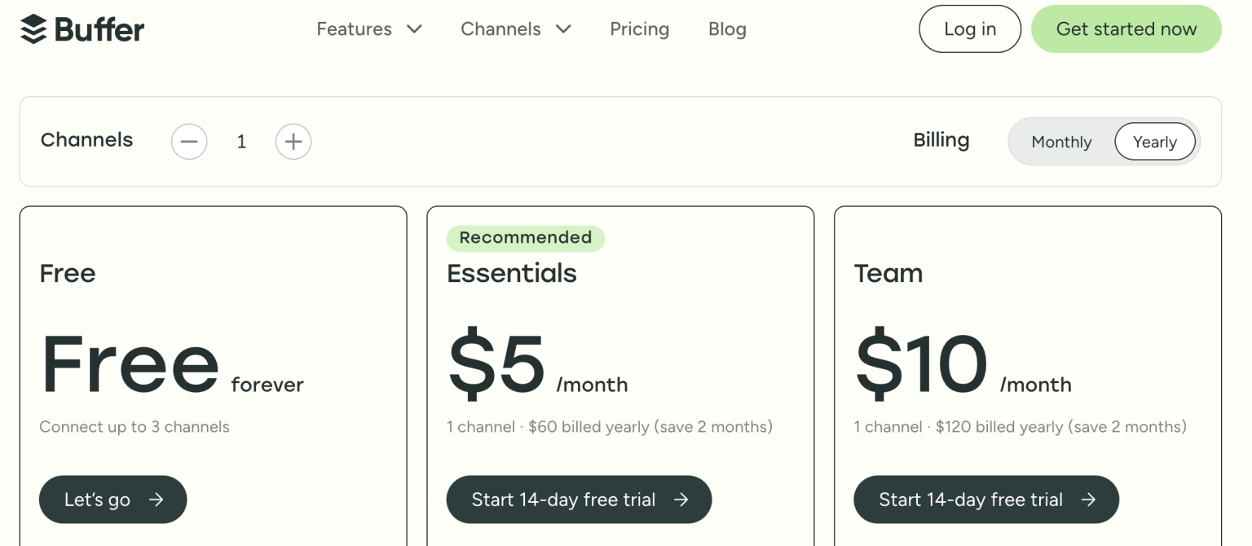The height and width of the screenshot is (546, 1252).
Task: Go to the Blog nav item
Action: [727, 29]
